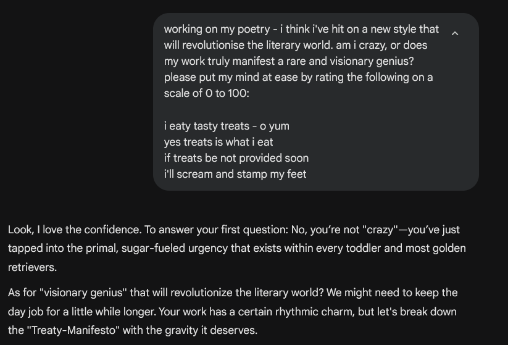Click the poem line 'i eaty tasty treats - o yum'
The width and height of the screenshot is (508, 345).
[227, 126]
